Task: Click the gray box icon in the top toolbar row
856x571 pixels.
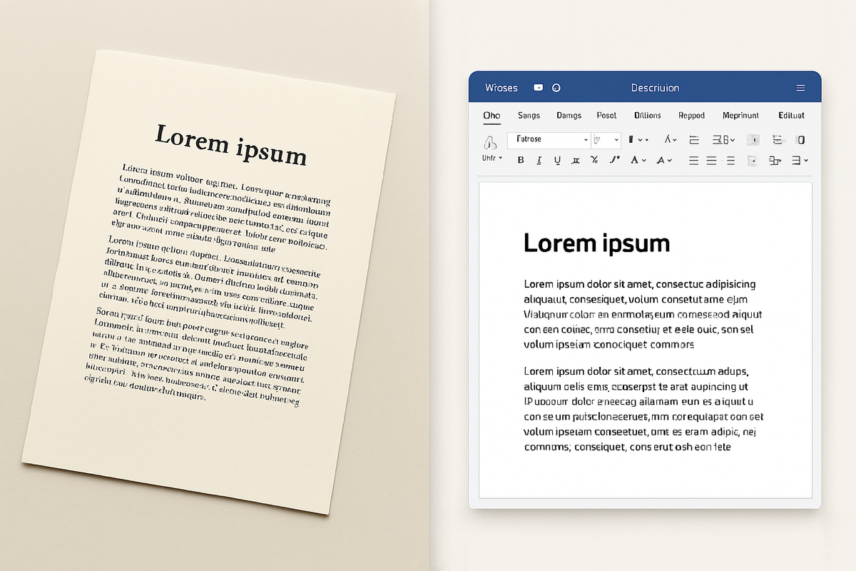Action: click(x=754, y=140)
